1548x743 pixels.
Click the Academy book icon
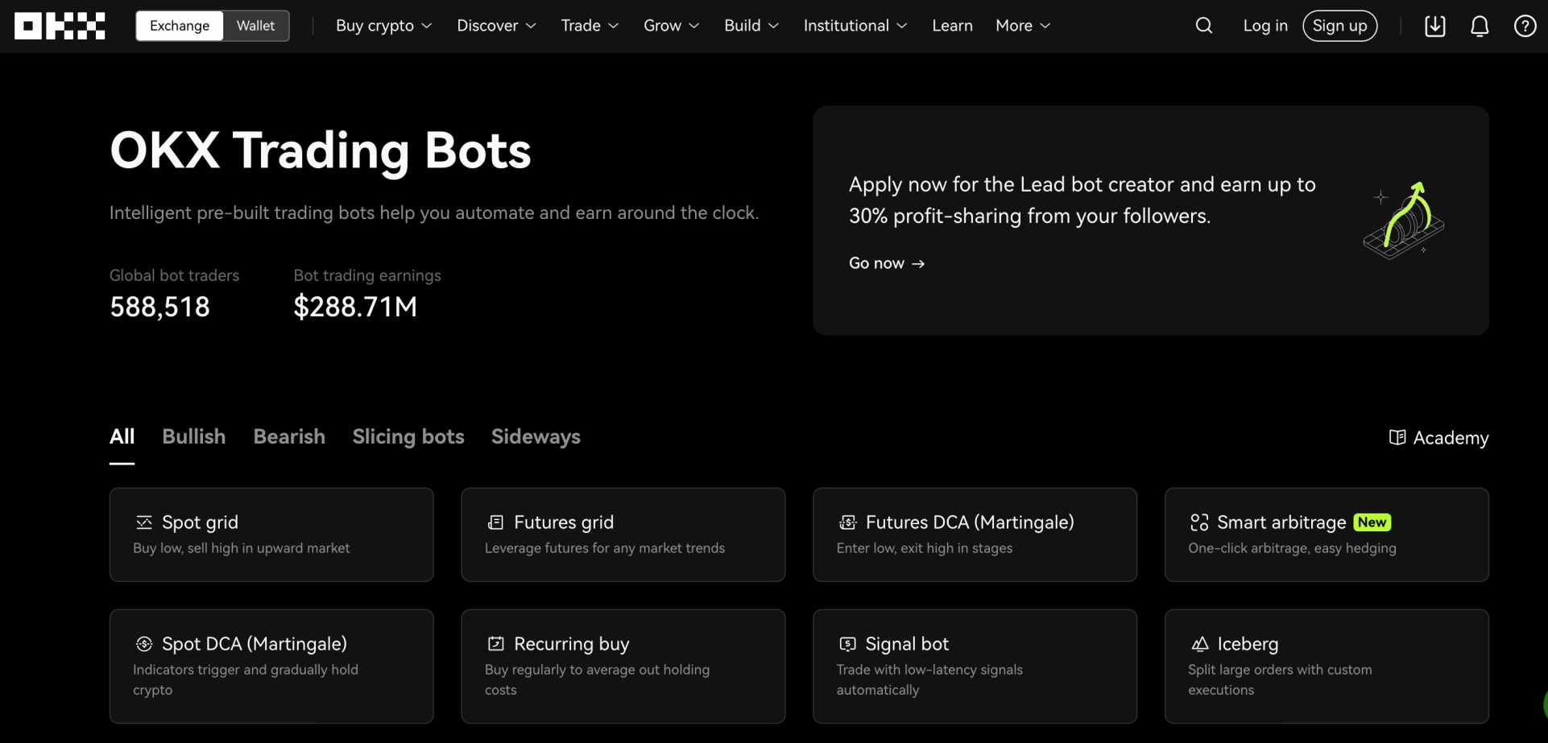(x=1397, y=437)
